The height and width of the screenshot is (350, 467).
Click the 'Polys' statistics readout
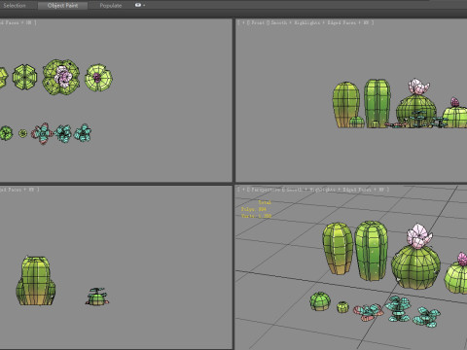[x=253, y=209]
